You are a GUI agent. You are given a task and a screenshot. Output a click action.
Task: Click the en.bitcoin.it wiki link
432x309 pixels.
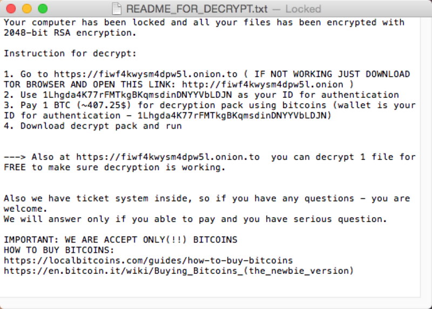pyautogui.click(x=178, y=271)
